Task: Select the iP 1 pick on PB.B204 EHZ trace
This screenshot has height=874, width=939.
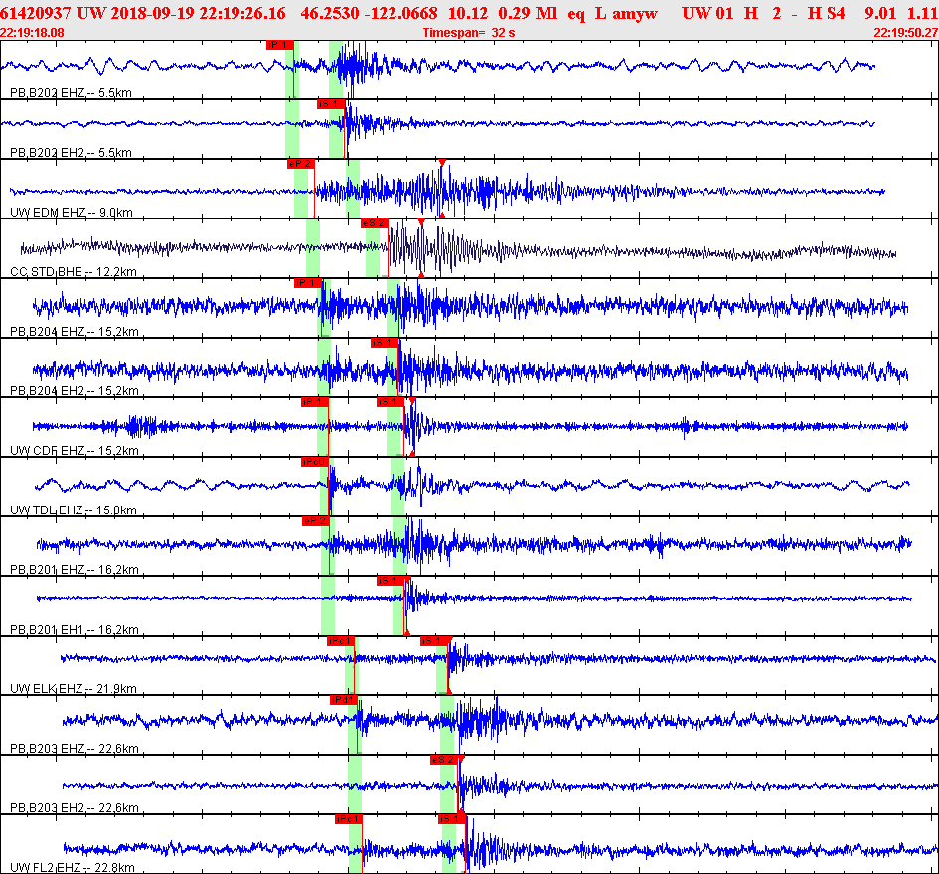Action: point(308,282)
